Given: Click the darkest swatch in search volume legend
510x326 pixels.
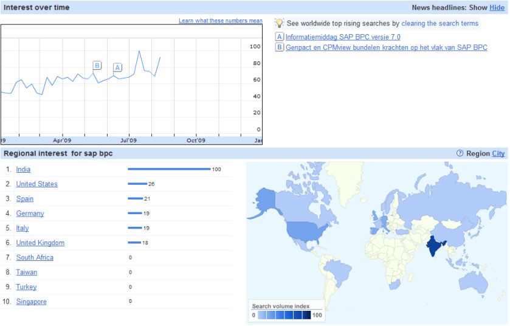Looking at the screenshot, I should tap(306, 315).
